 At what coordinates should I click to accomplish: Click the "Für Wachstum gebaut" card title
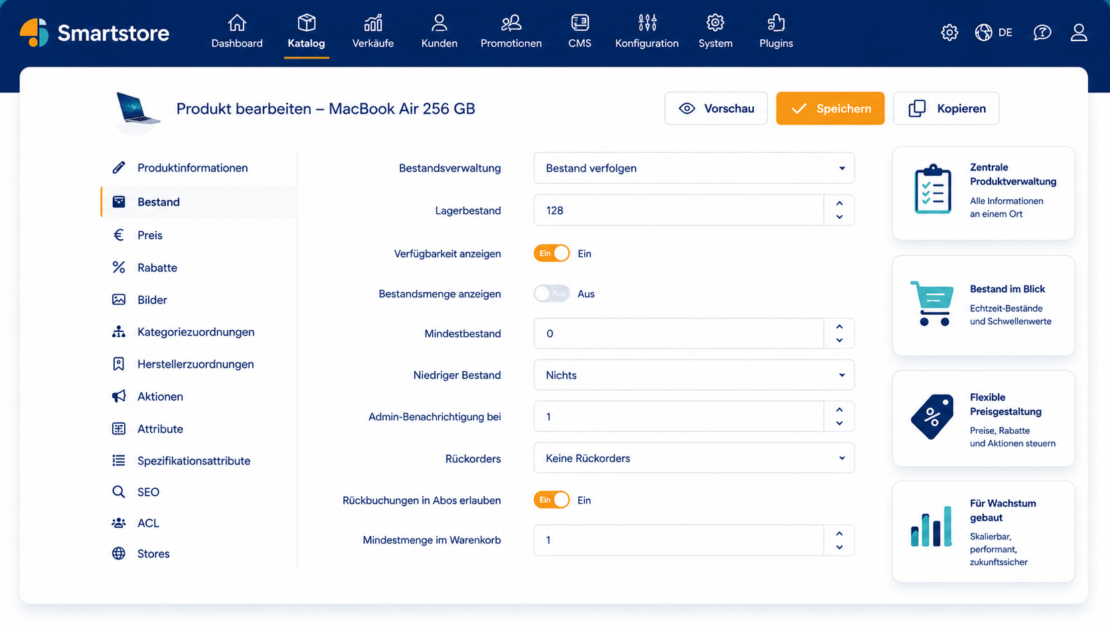pos(1003,511)
